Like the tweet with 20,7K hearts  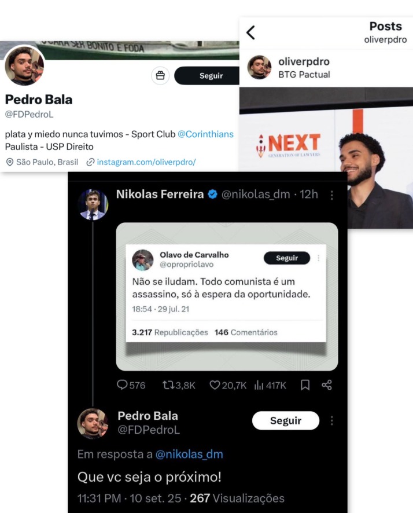tap(215, 385)
